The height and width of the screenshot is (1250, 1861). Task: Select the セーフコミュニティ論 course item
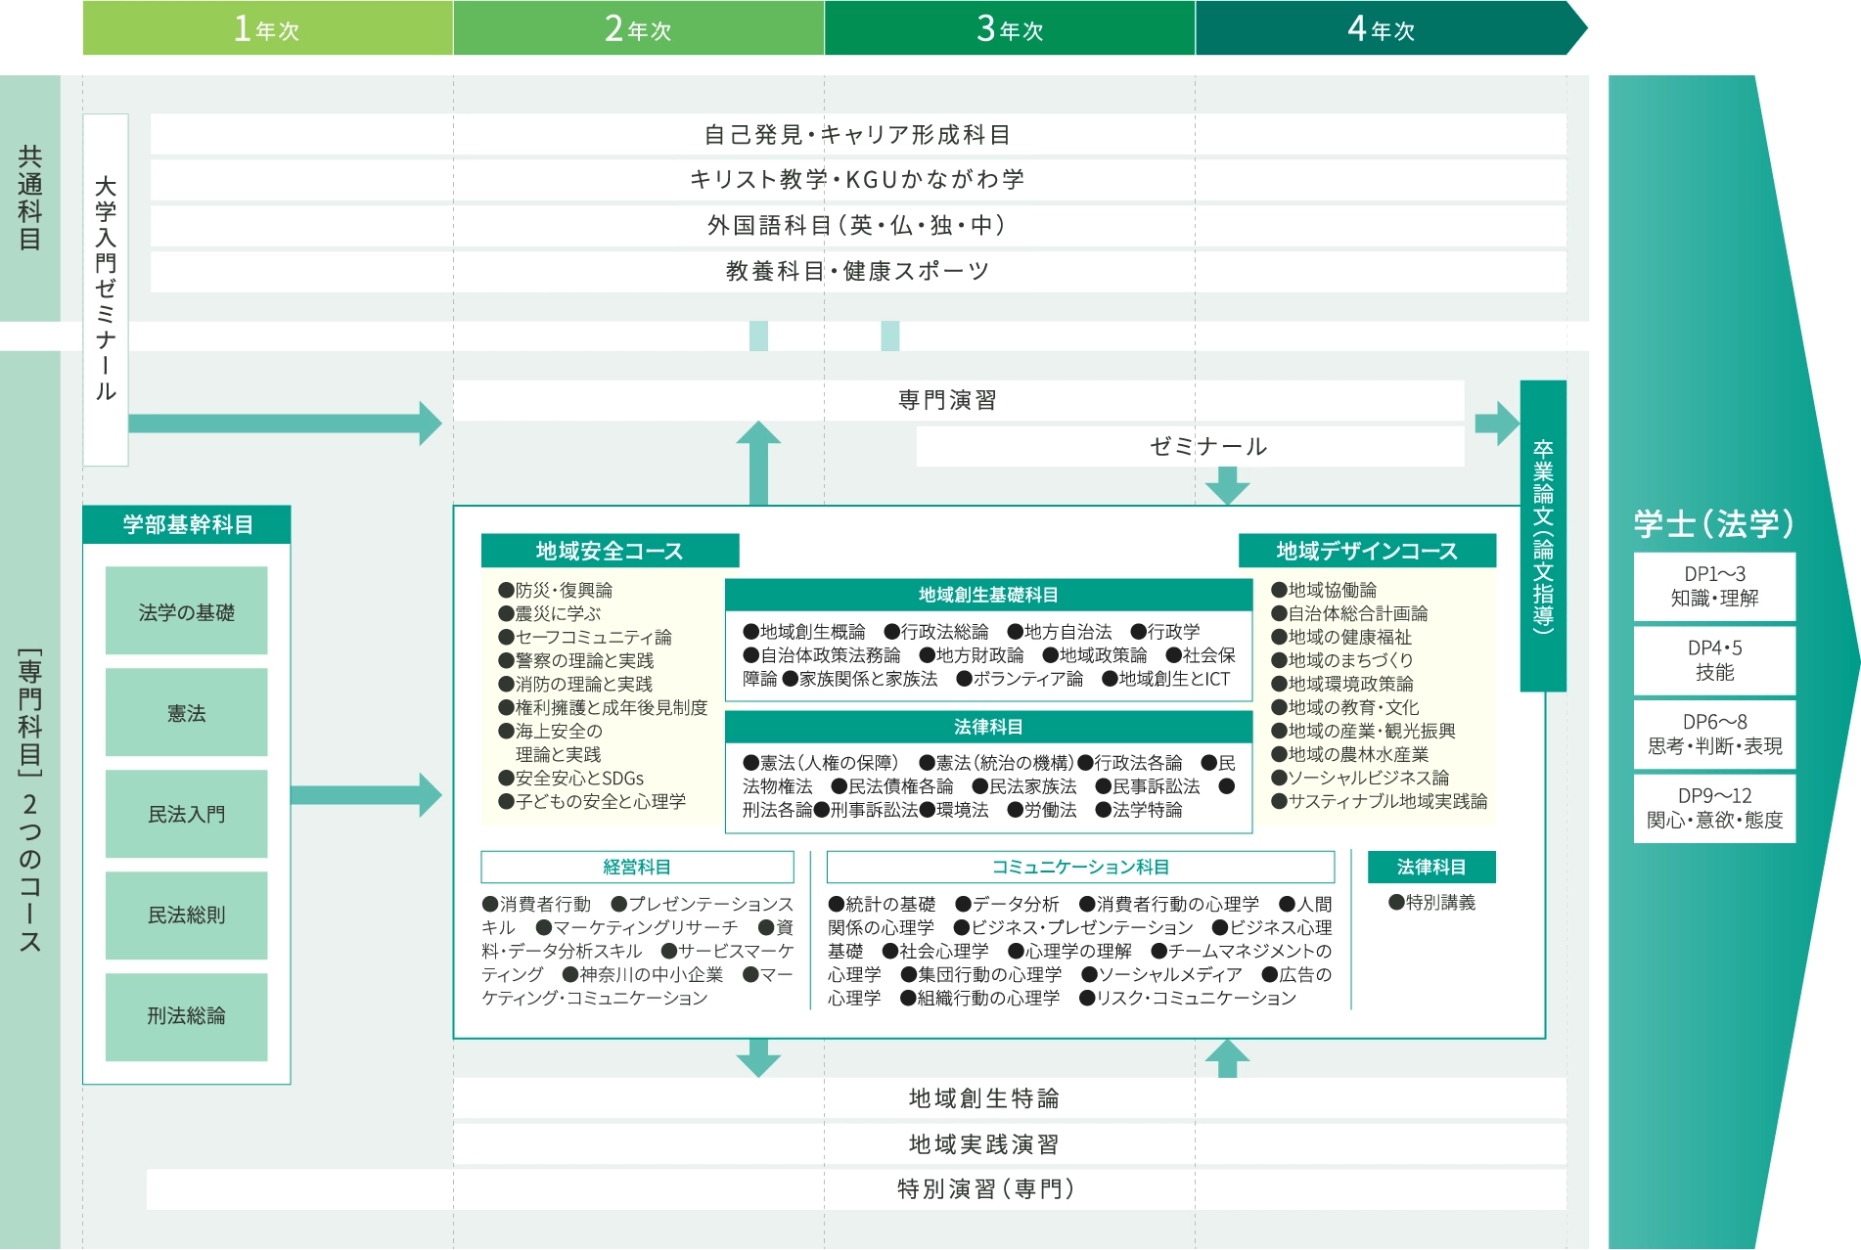[584, 637]
